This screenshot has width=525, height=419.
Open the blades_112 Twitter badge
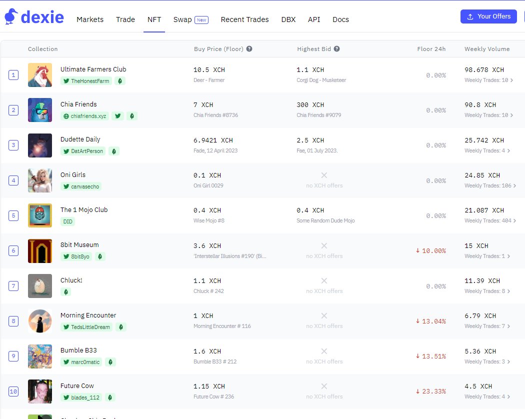[81, 397]
